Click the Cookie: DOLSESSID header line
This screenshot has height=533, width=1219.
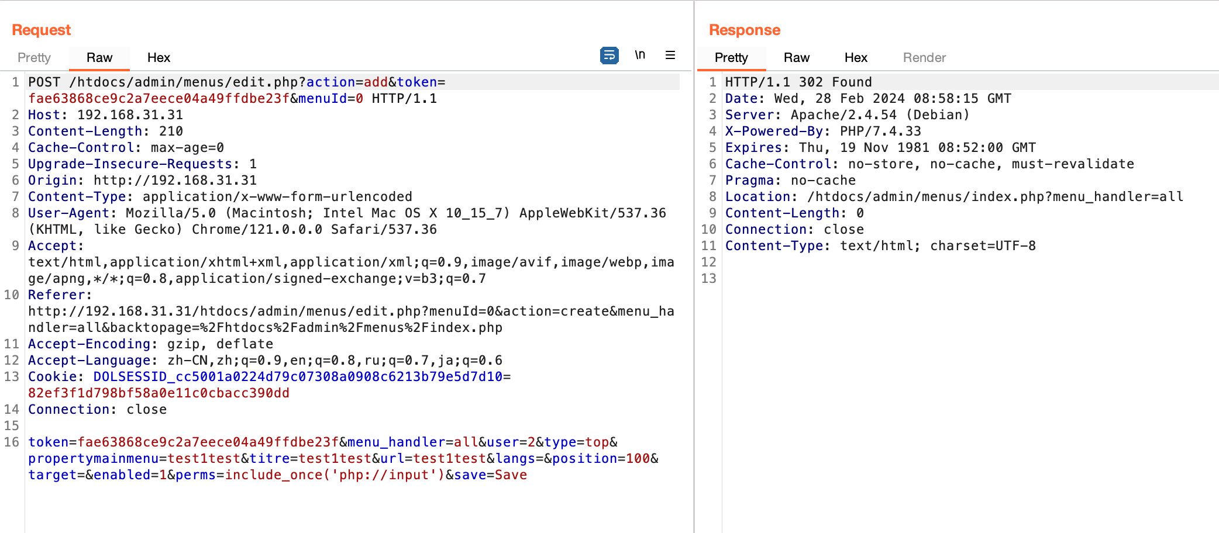tap(269, 376)
